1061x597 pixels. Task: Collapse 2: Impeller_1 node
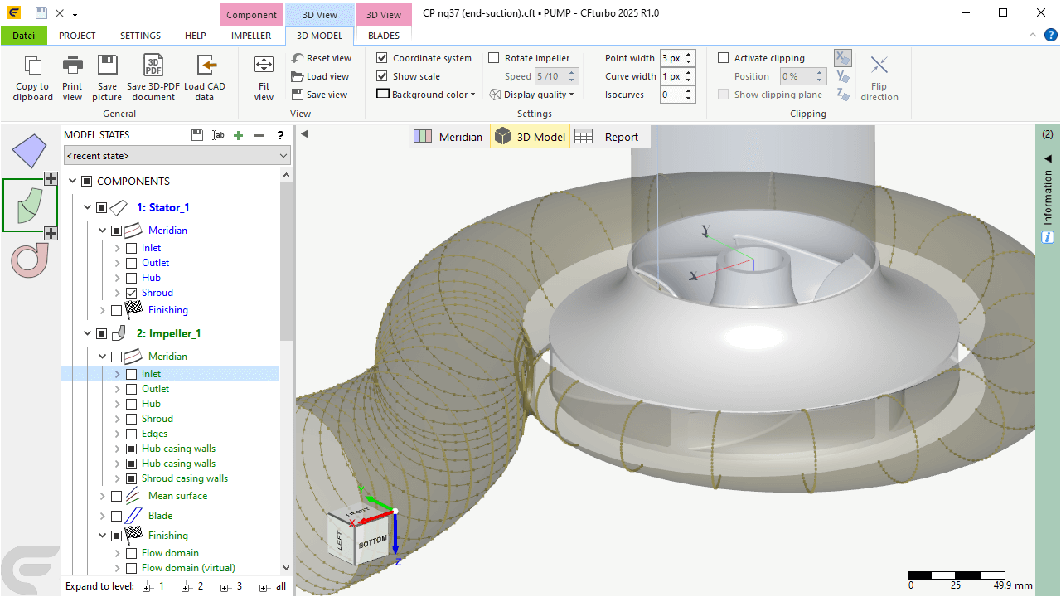pyautogui.click(x=87, y=333)
